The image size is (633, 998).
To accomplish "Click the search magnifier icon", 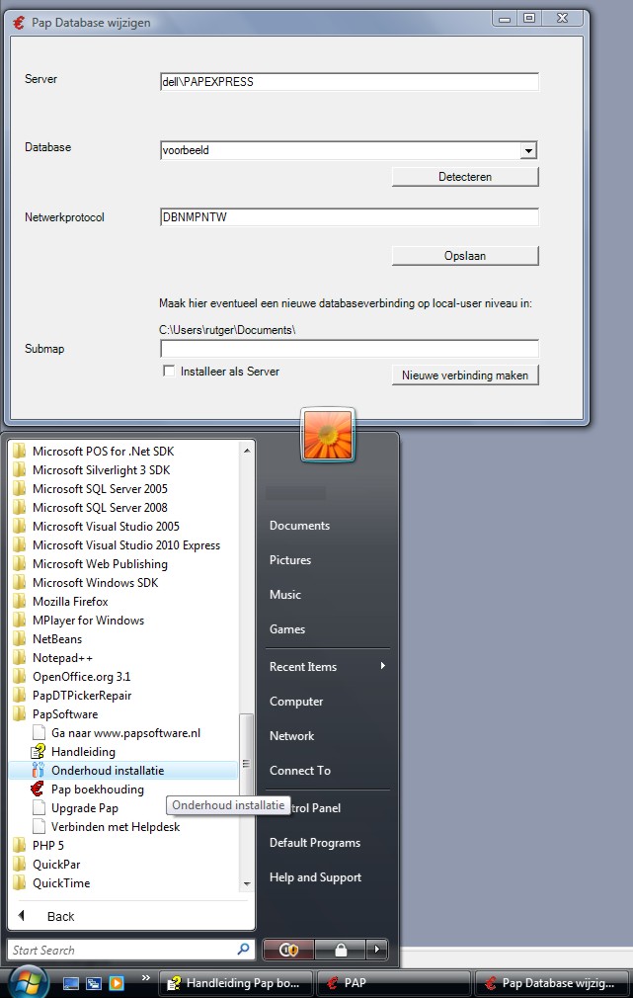I will click(244, 950).
